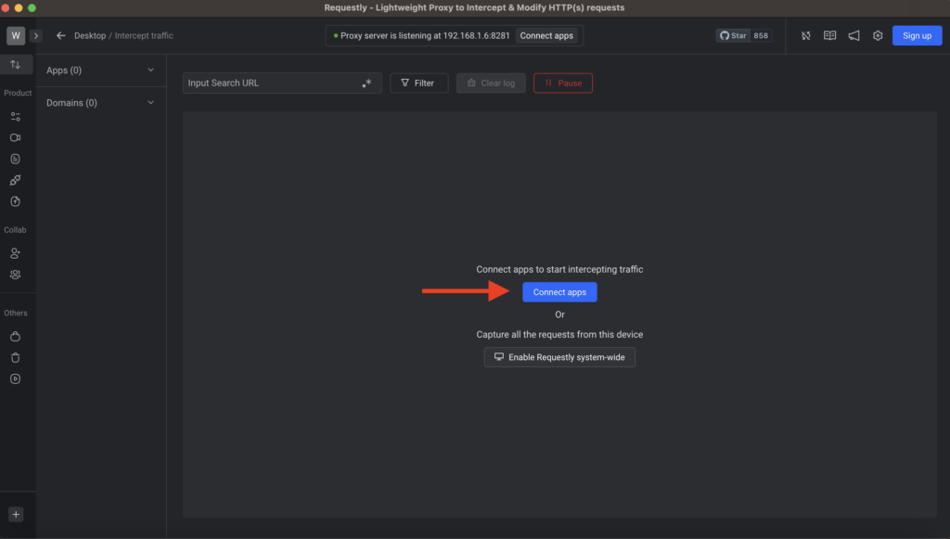Click the Sign up button
The width and height of the screenshot is (950, 539).
click(x=917, y=35)
